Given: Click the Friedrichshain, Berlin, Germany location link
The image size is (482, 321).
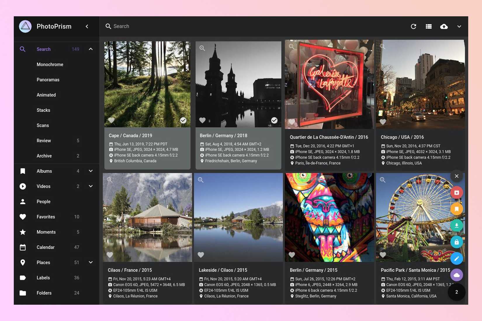Looking at the screenshot, I should pyautogui.click(x=231, y=161).
